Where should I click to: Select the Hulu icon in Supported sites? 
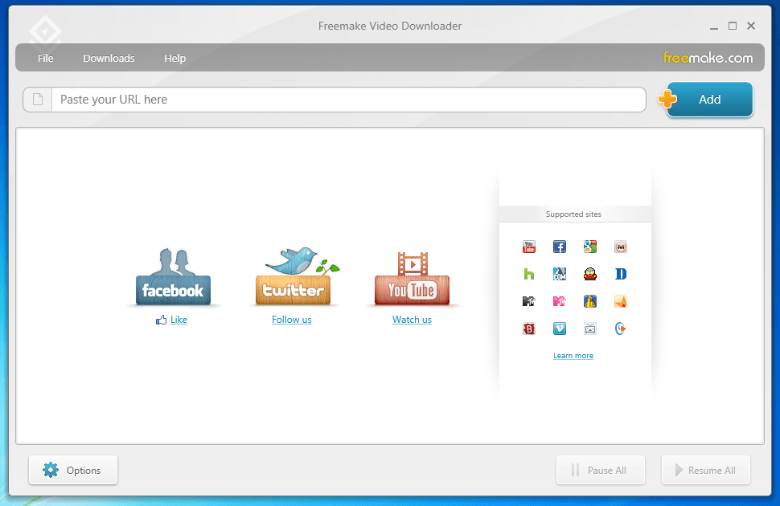tap(528, 274)
